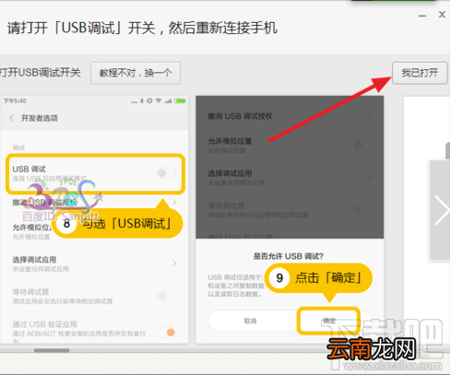Click 确定 in USB debug prompt
The height and width of the screenshot is (375, 450).
pyautogui.click(x=328, y=321)
